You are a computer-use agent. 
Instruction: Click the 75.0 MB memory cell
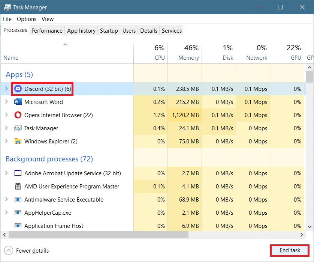[185, 142]
